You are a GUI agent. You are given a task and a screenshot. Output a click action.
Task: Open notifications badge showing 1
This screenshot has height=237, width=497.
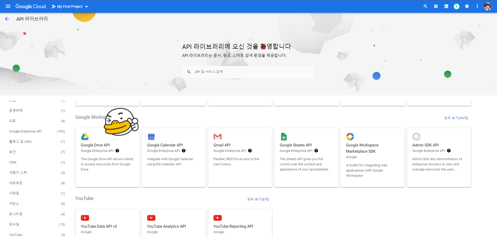pyautogui.click(x=457, y=6)
